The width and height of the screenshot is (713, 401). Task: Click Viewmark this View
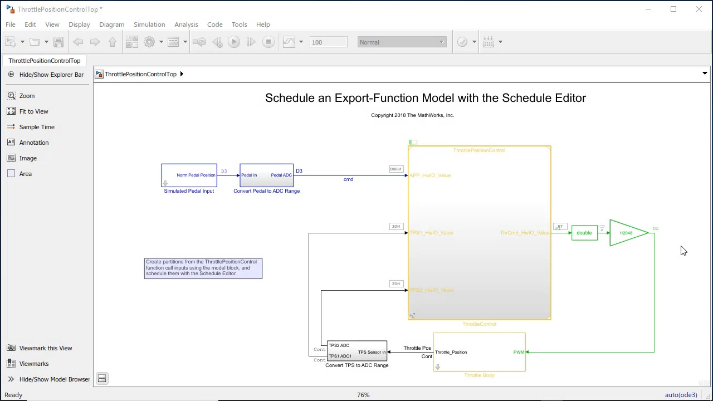click(45, 348)
